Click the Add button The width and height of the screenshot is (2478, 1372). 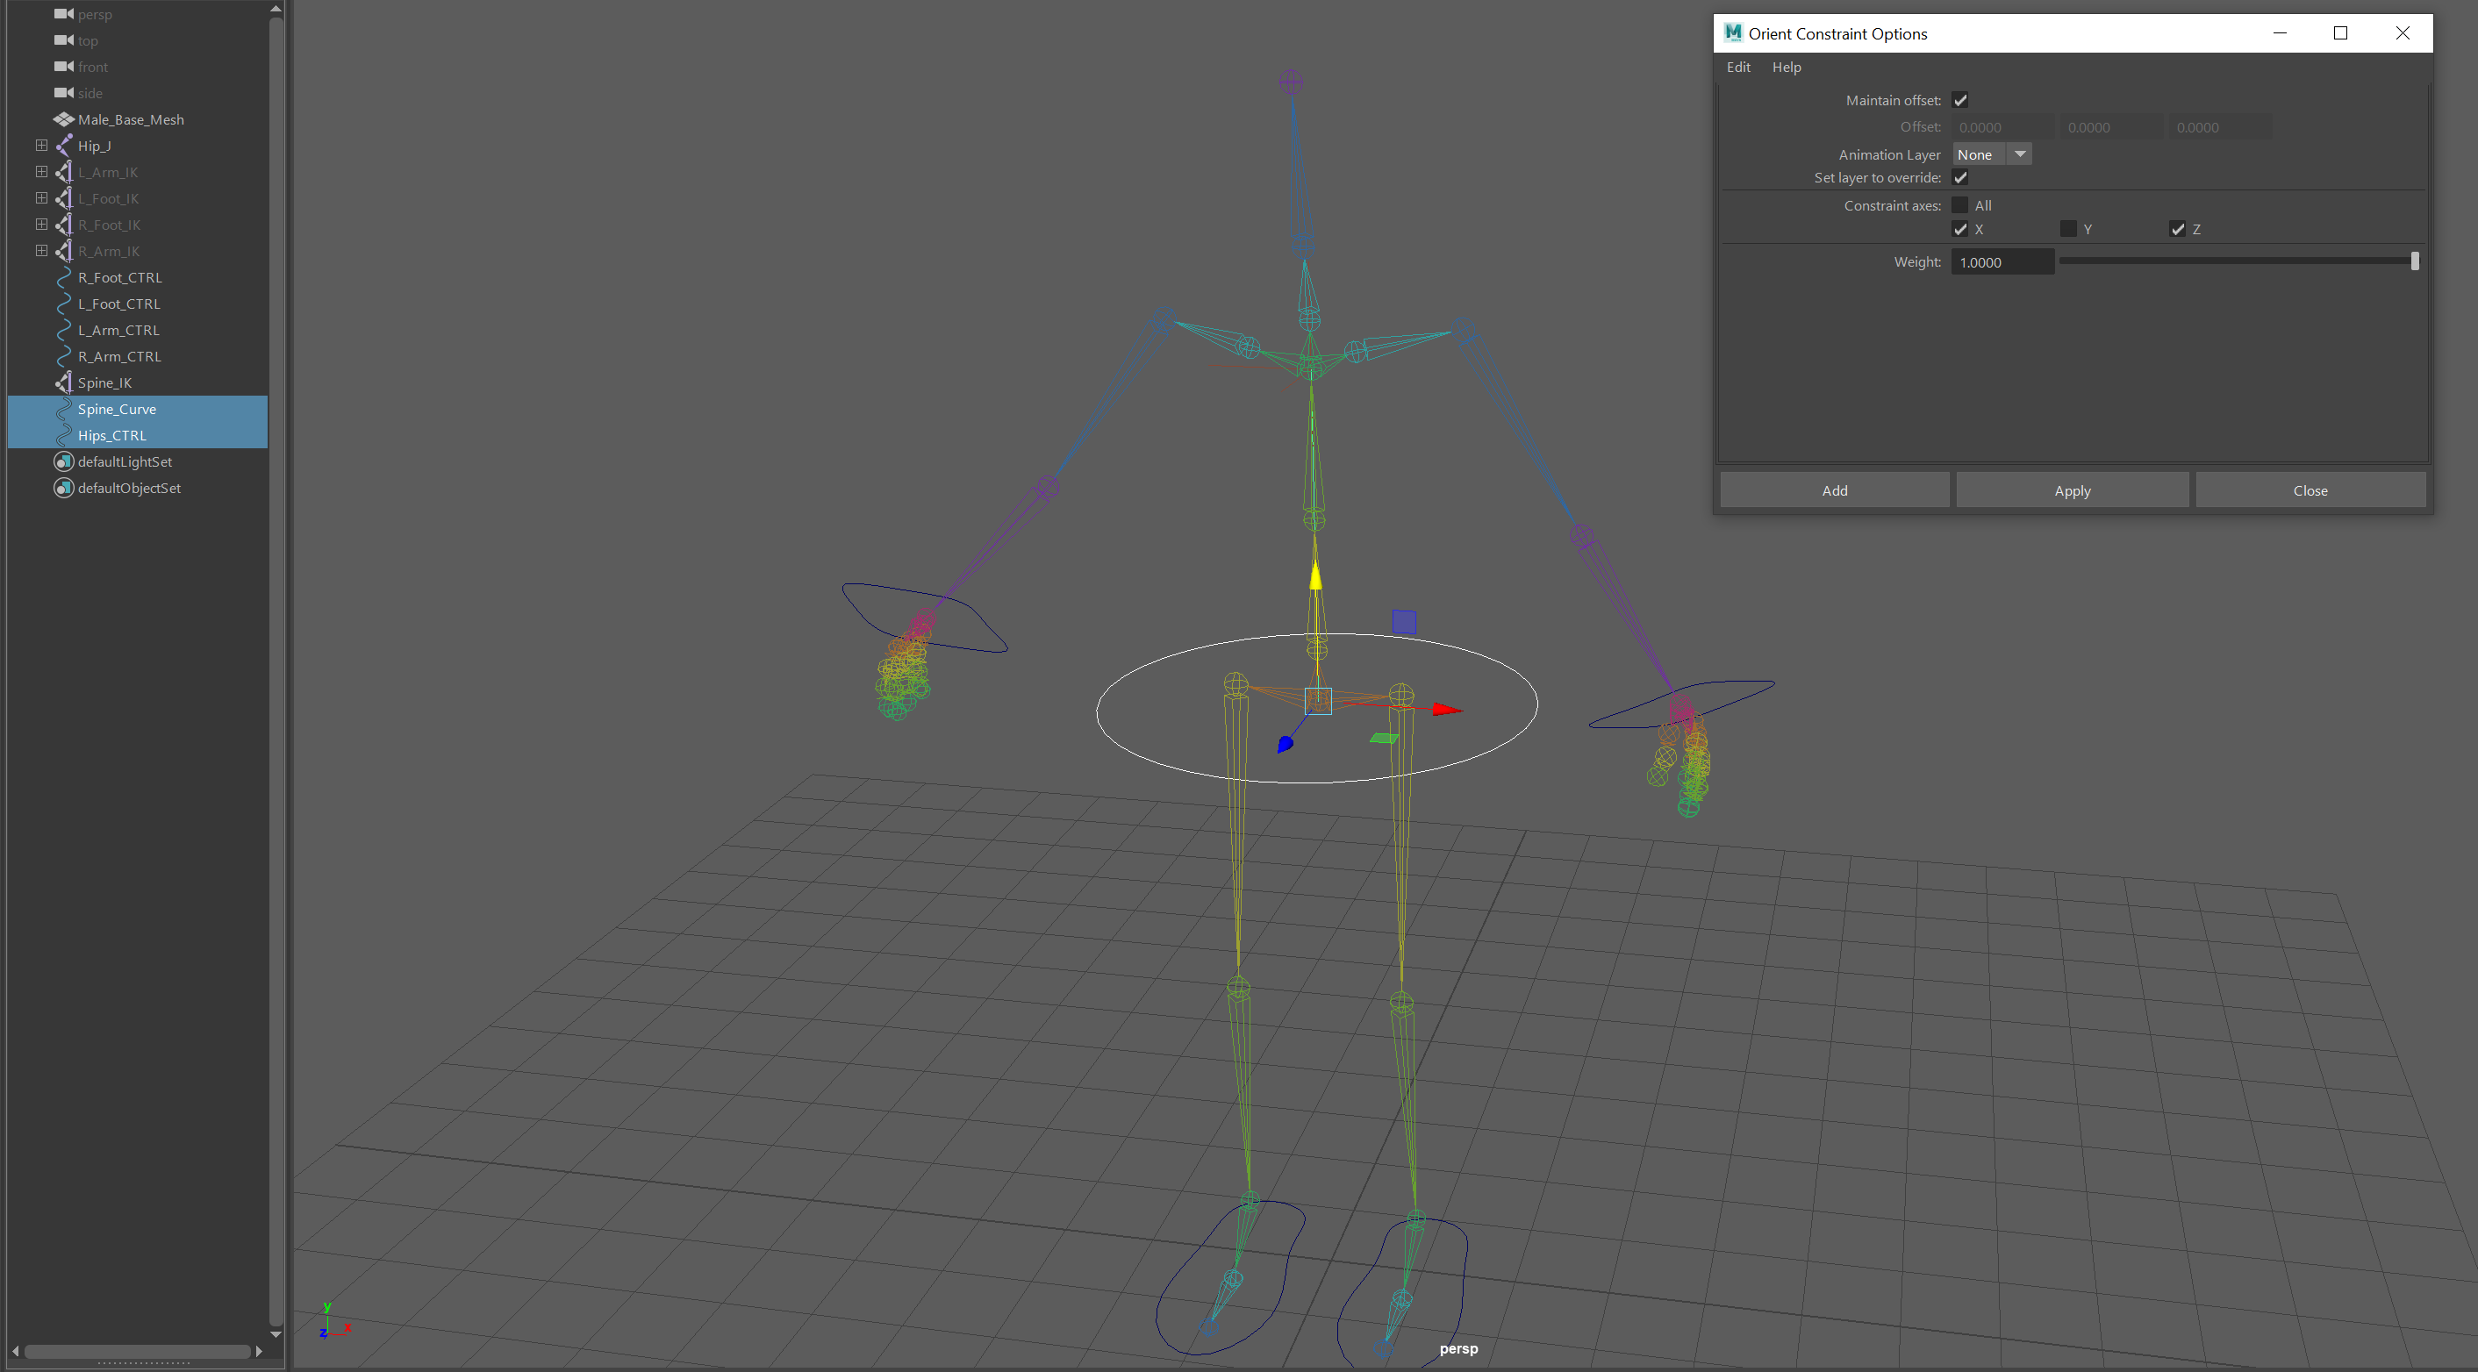pos(1833,489)
